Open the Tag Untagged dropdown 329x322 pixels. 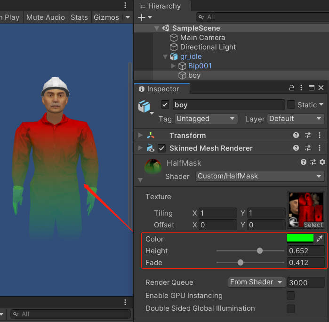tap(206, 119)
